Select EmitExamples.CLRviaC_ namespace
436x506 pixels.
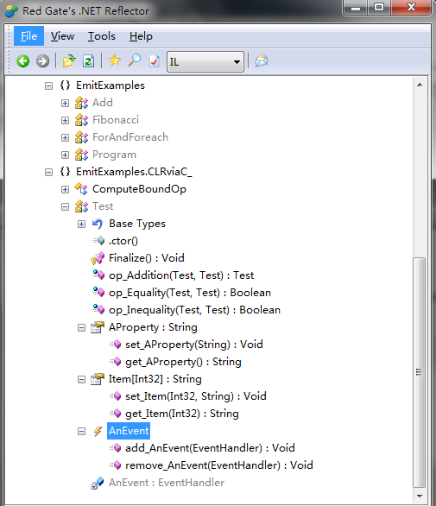click(134, 172)
